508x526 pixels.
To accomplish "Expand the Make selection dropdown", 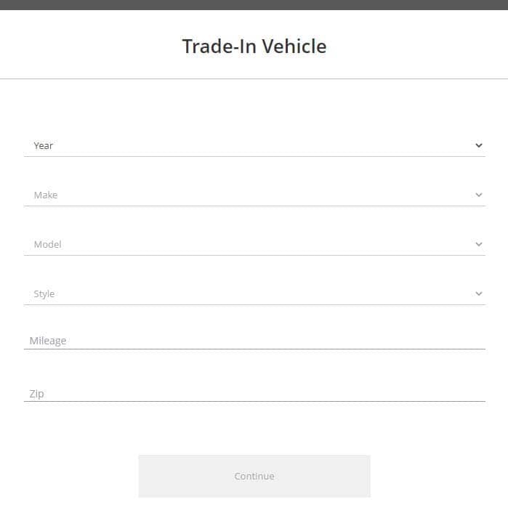I will (x=254, y=195).
